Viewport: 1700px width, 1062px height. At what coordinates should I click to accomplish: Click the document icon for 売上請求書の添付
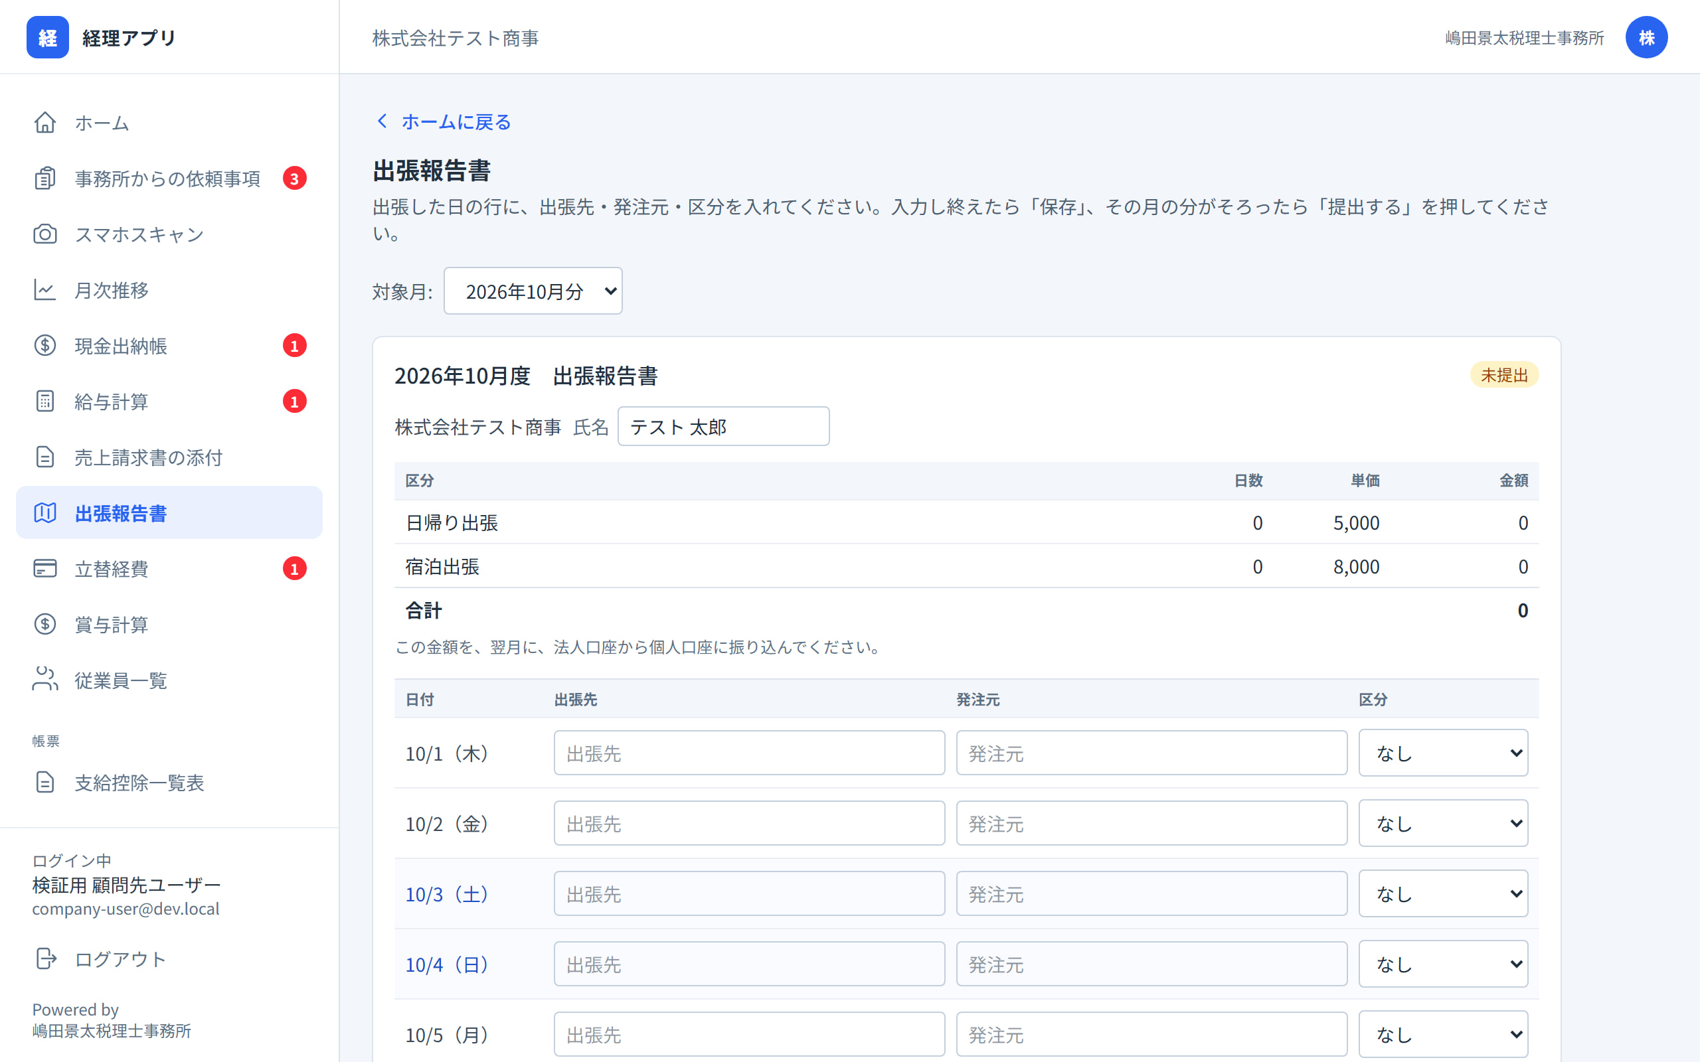pyautogui.click(x=45, y=457)
